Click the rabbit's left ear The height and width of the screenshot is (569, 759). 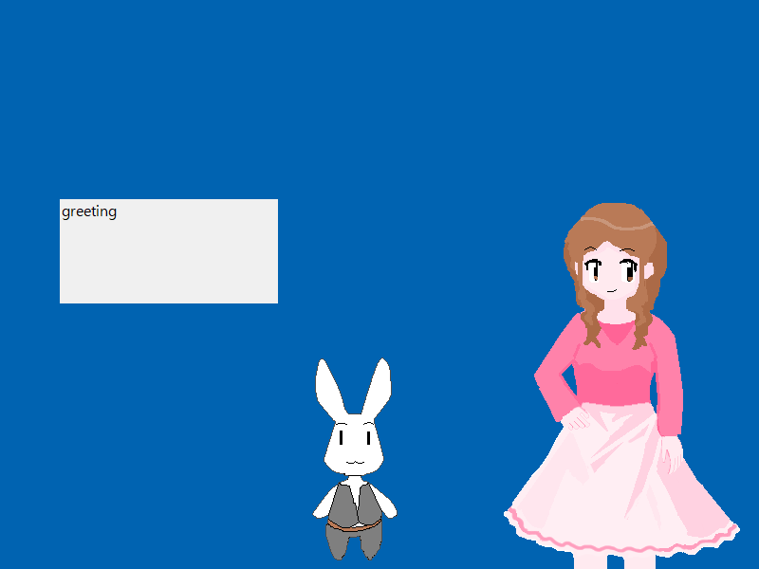pos(329,387)
